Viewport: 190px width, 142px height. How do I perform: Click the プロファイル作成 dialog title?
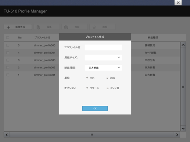click(x=95, y=37)
